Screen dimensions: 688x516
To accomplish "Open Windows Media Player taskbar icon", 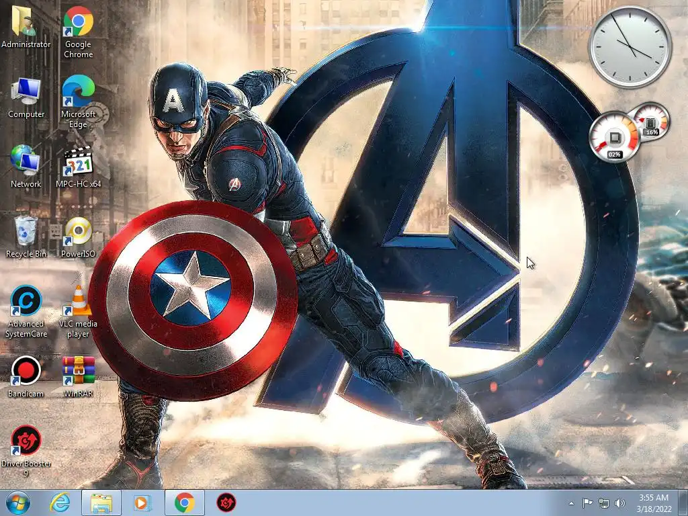I will coord(142,503).
